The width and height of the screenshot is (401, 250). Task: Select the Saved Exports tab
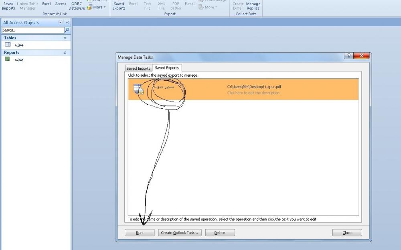click(x=167, y=68)
